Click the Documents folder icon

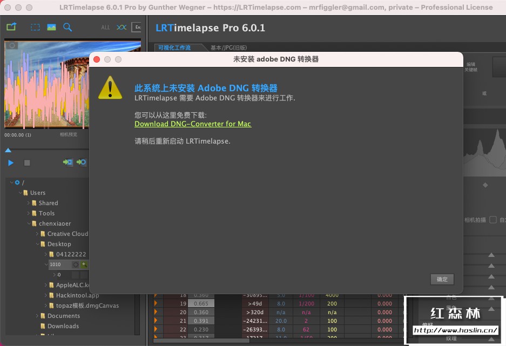coord(43,316)
